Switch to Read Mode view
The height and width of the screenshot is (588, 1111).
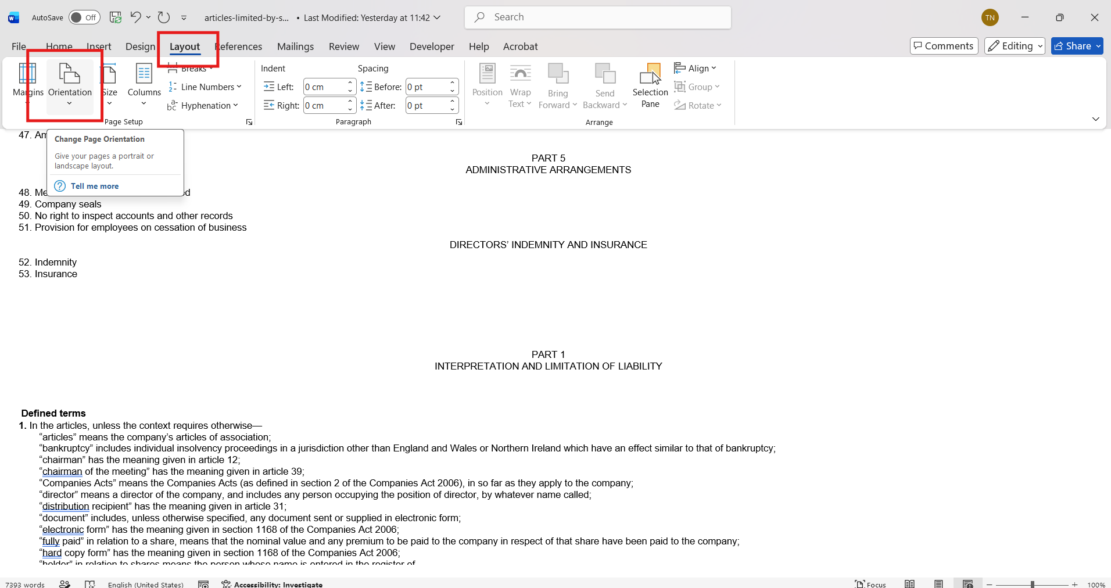pos(910,585)
